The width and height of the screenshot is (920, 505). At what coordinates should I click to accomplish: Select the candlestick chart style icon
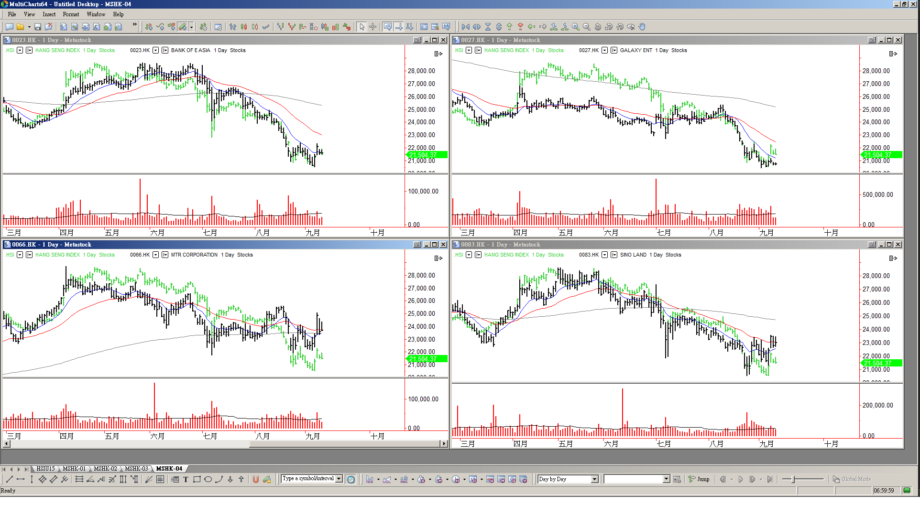[244, 27]
